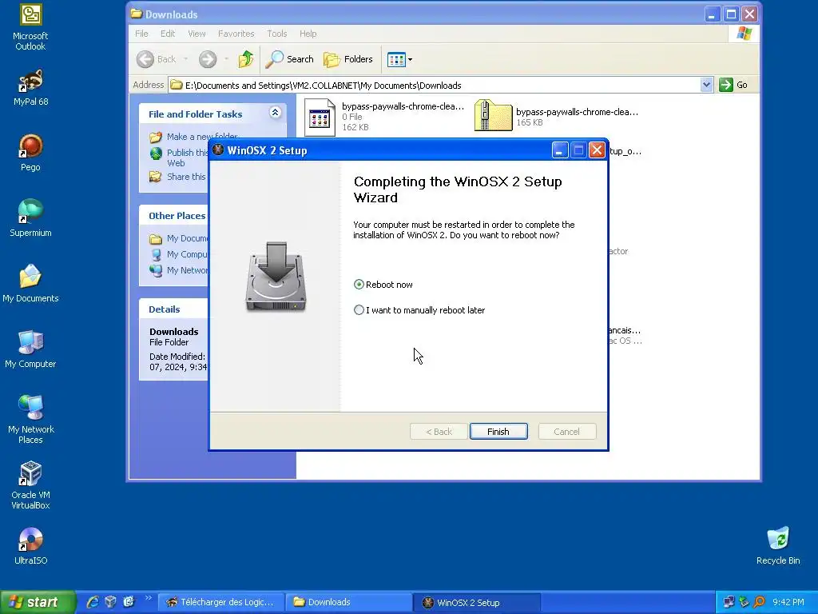Image resolution: width=818 pixels, height=614 pixels.
Task: Select the My Computer desktop icon
Action: [x=30, y=349]
